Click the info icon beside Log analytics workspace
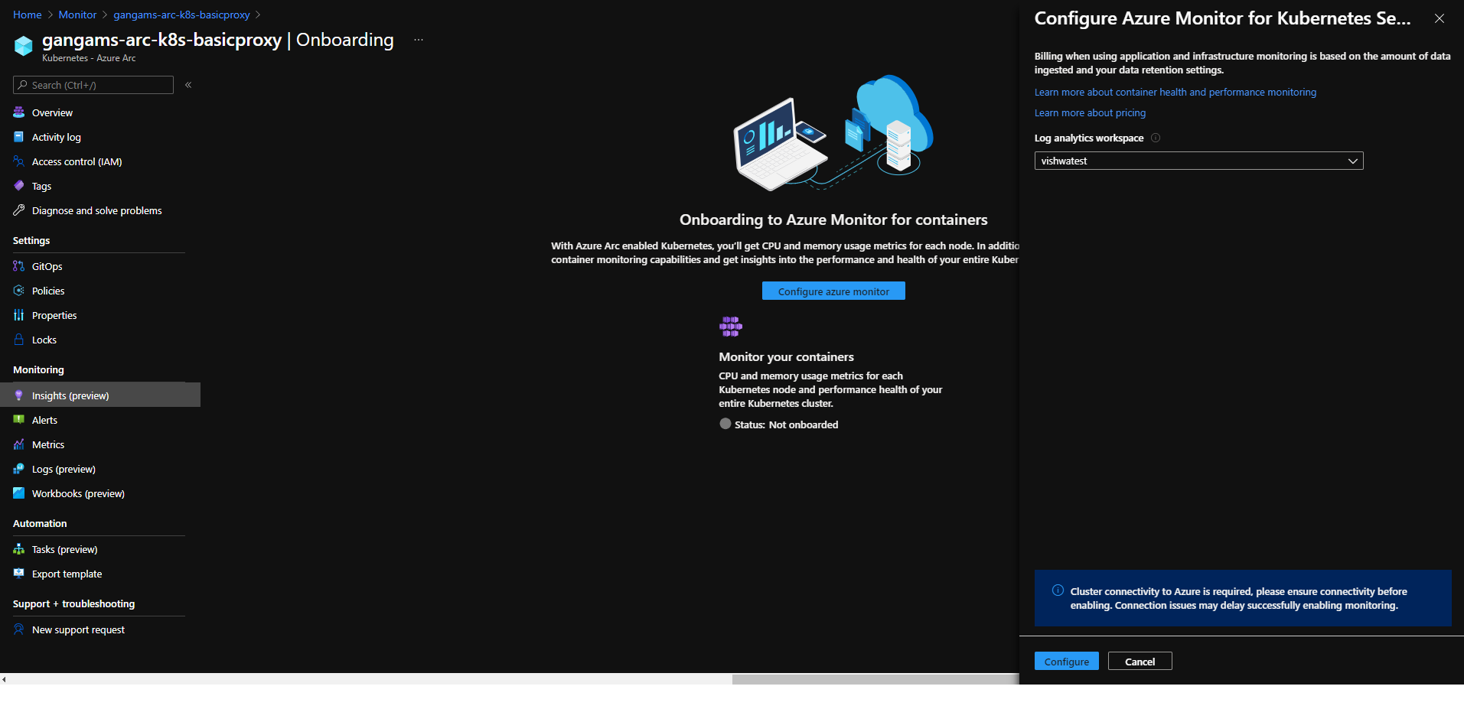 pos(1156,138)
